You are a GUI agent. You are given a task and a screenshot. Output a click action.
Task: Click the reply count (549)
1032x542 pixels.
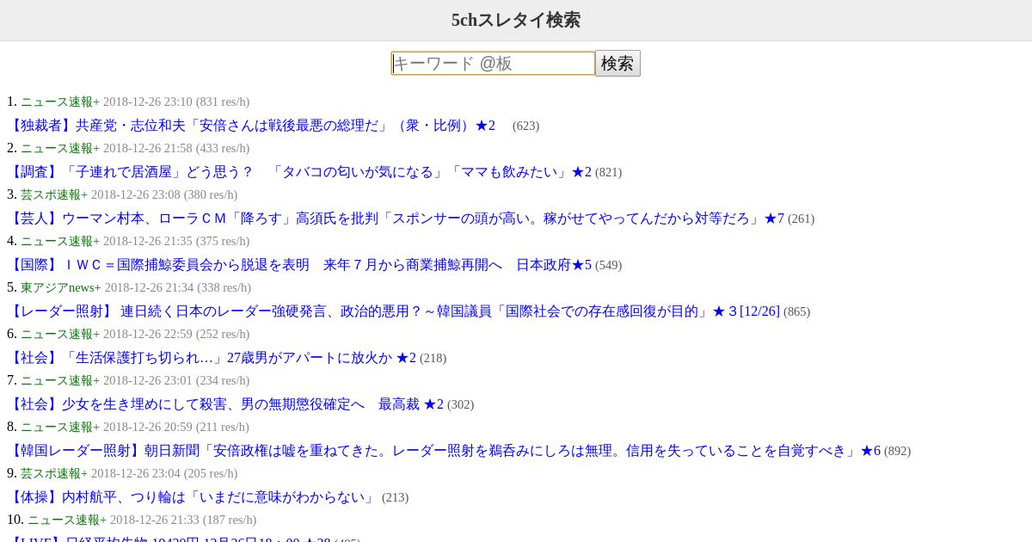pyautogui.click(x=609, y=265)
